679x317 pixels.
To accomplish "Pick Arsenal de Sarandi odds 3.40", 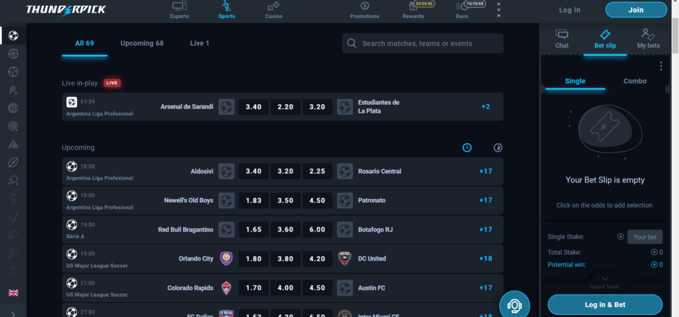I will coord(253,107).
